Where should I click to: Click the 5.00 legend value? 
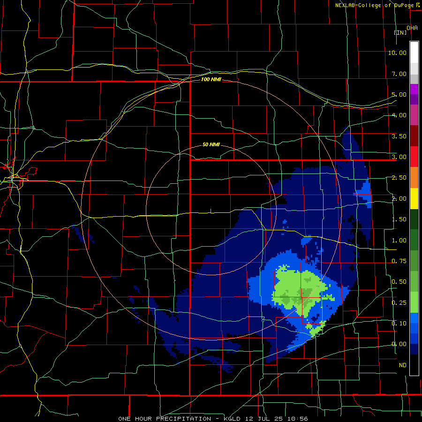(x=399, y=94)
